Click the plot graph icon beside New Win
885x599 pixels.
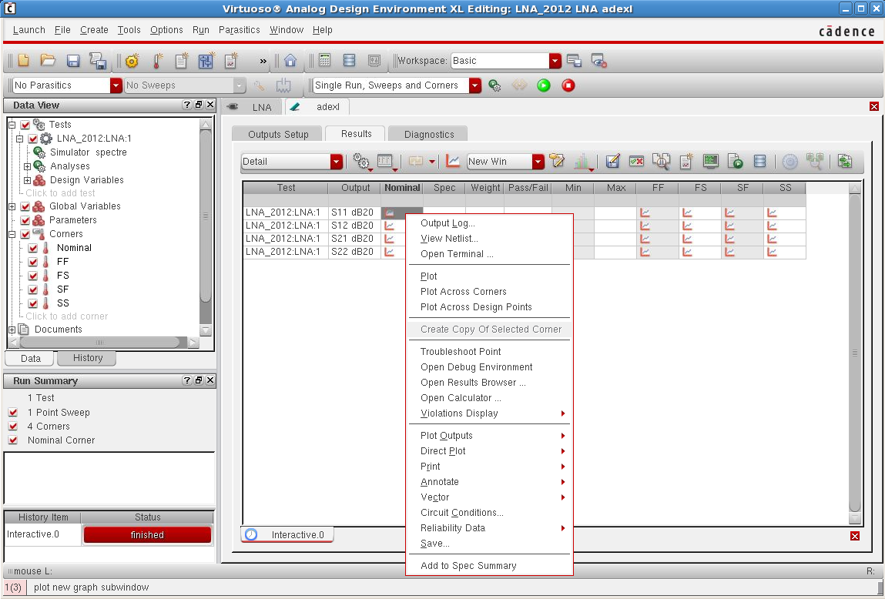453,161
